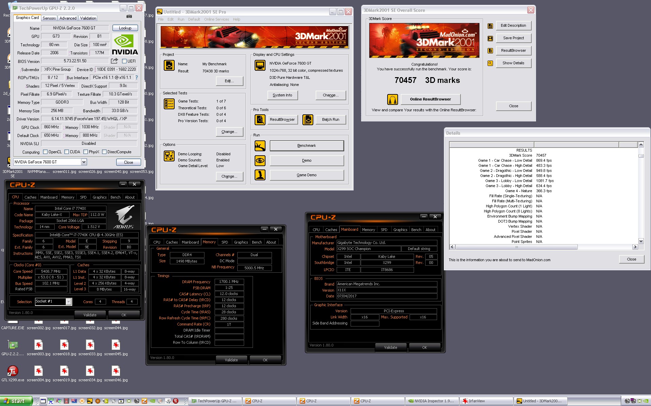Open the GPU selection dropdown in GPU-Z
The width and height of the screenshot is (651, 406).
click(x=84, y=162)
